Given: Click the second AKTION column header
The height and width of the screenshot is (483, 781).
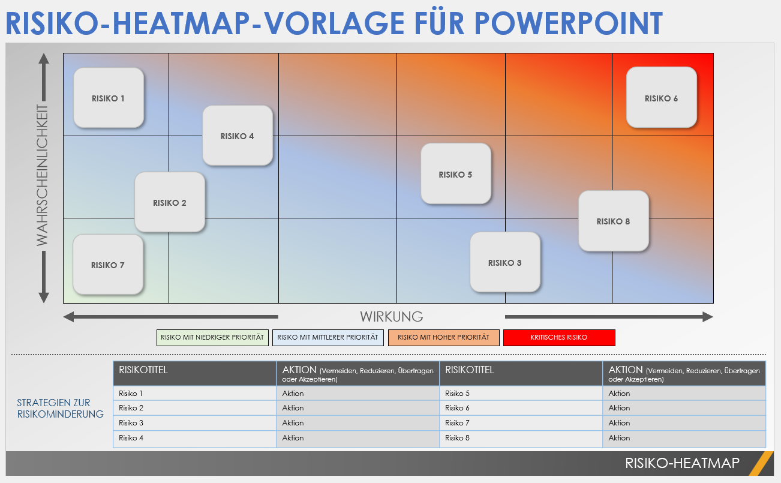Looking at the screenshot, I should pos(684,373).
